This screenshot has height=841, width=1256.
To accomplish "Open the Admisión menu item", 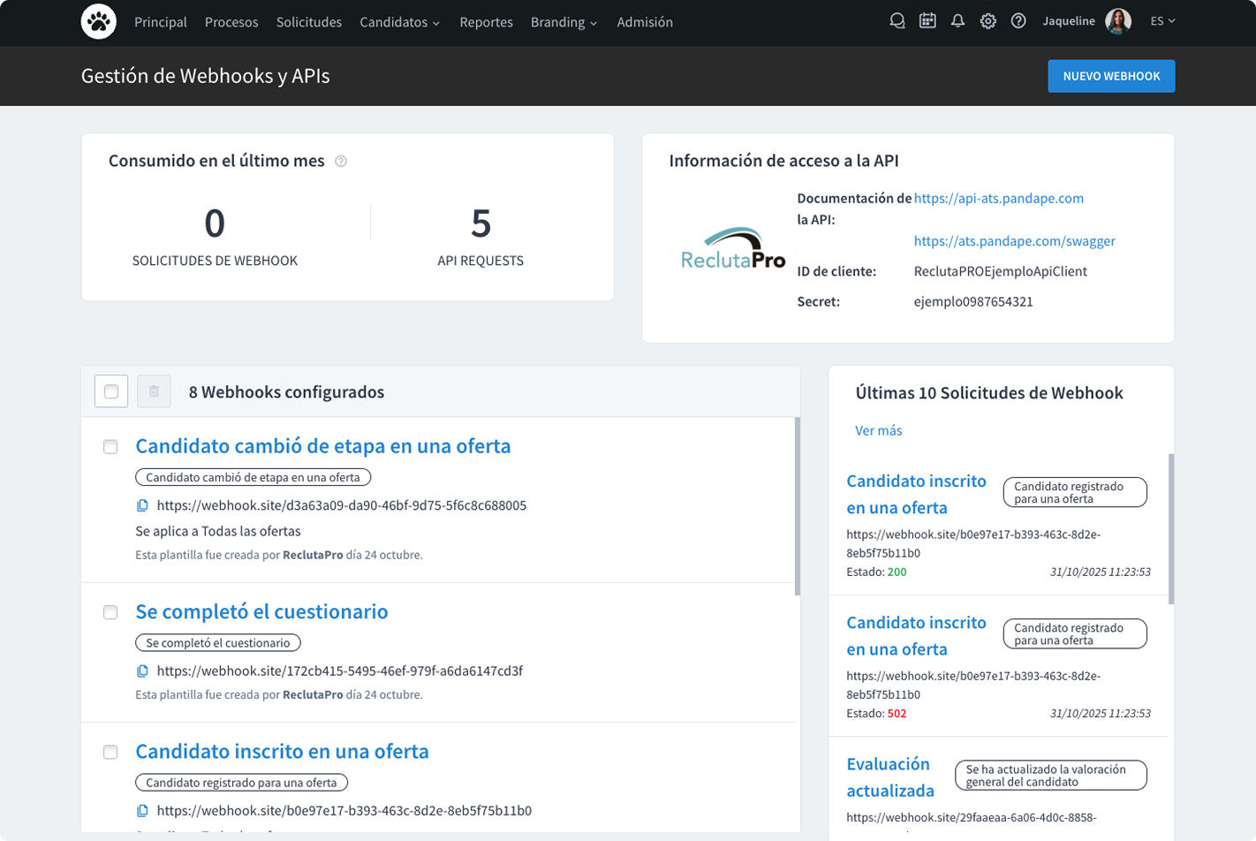I will click(645, 22).
